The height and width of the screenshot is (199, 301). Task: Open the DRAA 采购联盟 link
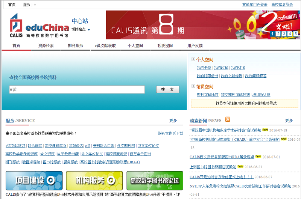pyautogui.click(x=110, y=162)
